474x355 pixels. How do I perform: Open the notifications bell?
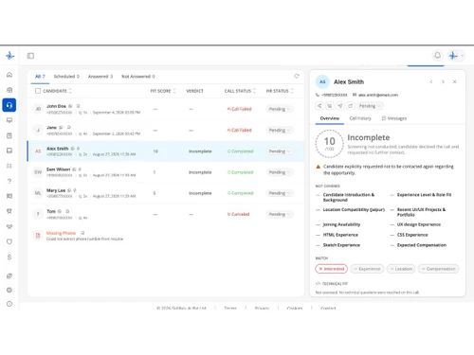point(437,56)
